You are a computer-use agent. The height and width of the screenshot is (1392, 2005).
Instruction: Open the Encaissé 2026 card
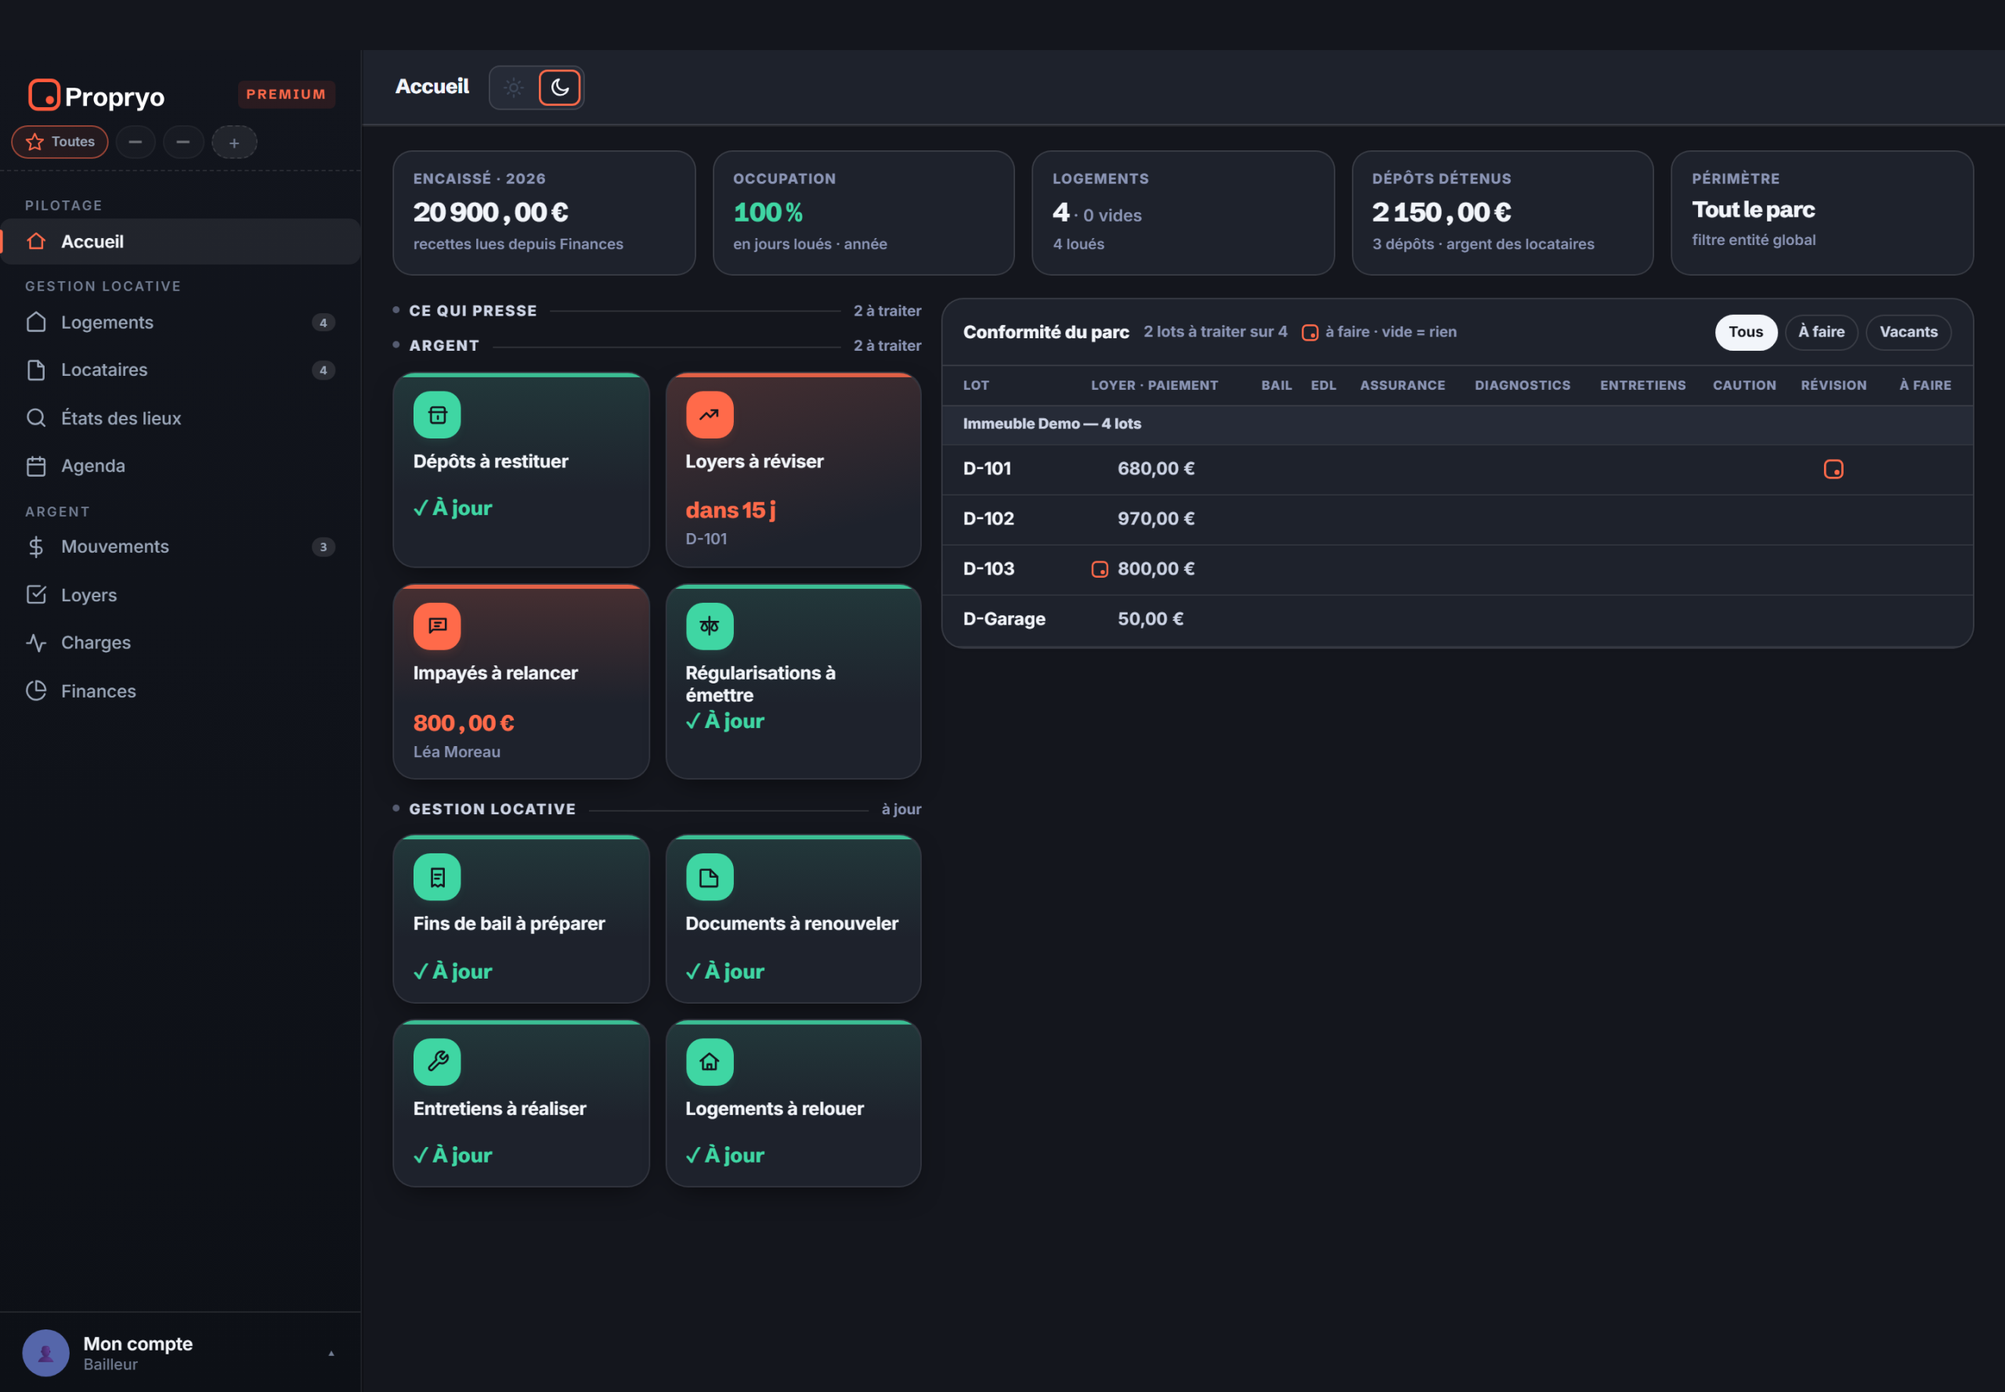[544, 213]
